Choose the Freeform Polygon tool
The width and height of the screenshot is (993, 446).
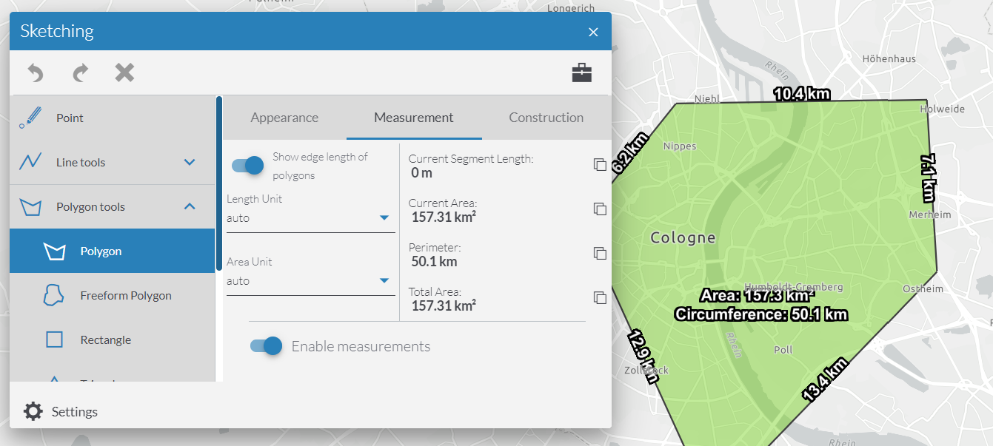pos(124,295)
